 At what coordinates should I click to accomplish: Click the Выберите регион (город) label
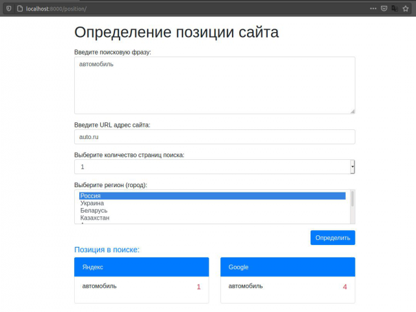110,185
